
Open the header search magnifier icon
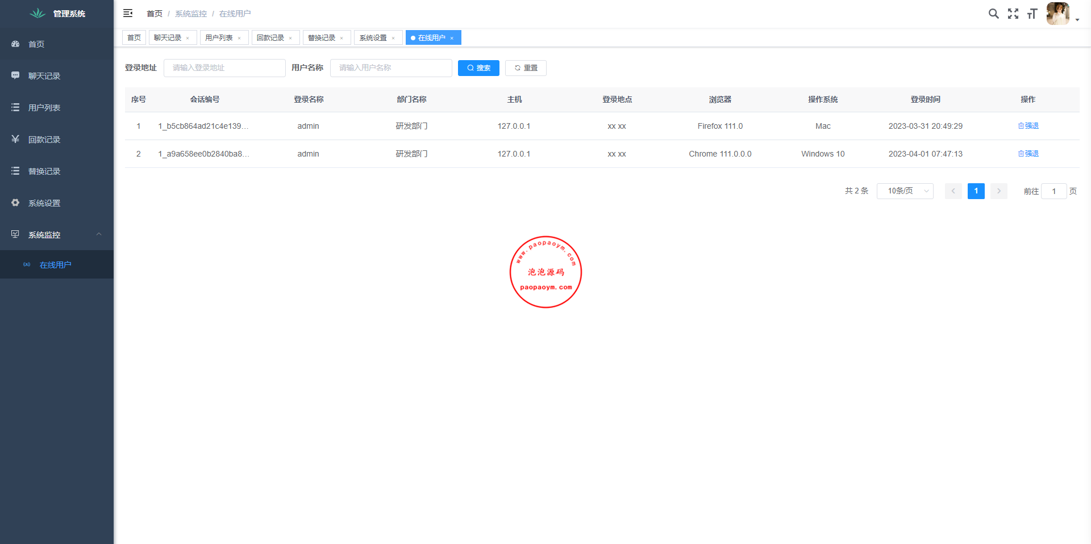[x=993, y=14]
